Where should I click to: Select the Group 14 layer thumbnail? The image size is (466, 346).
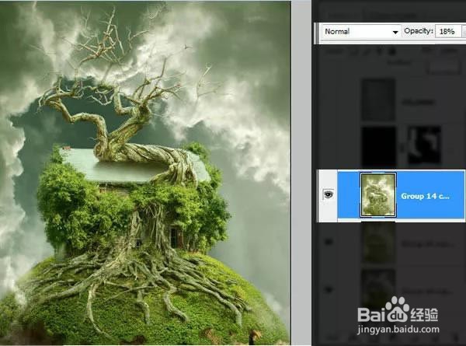pos(378,195)
